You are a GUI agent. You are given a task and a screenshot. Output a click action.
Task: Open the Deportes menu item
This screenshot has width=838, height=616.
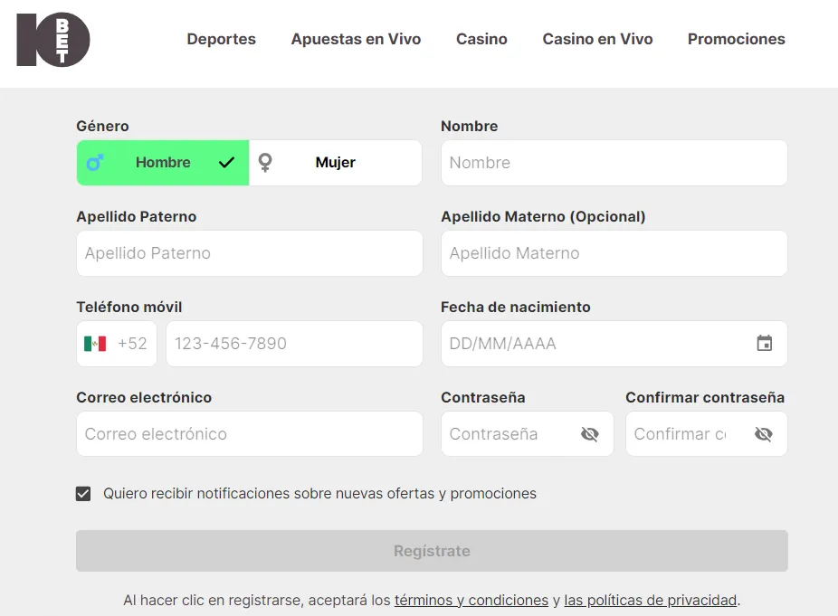coord(221,40)
